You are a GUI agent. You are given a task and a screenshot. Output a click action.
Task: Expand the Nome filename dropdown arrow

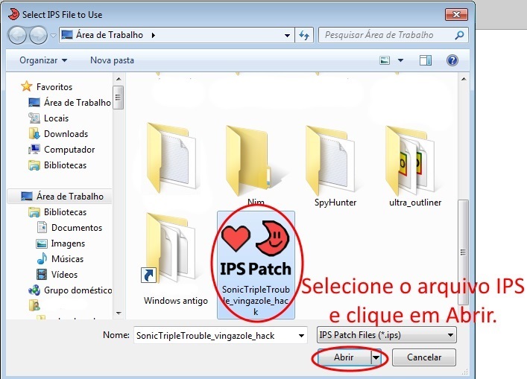[x=301, y=335]
